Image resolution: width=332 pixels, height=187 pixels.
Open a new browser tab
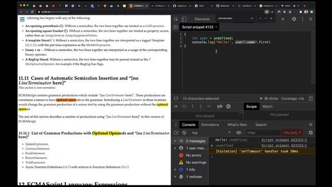[x=305, y=6]
